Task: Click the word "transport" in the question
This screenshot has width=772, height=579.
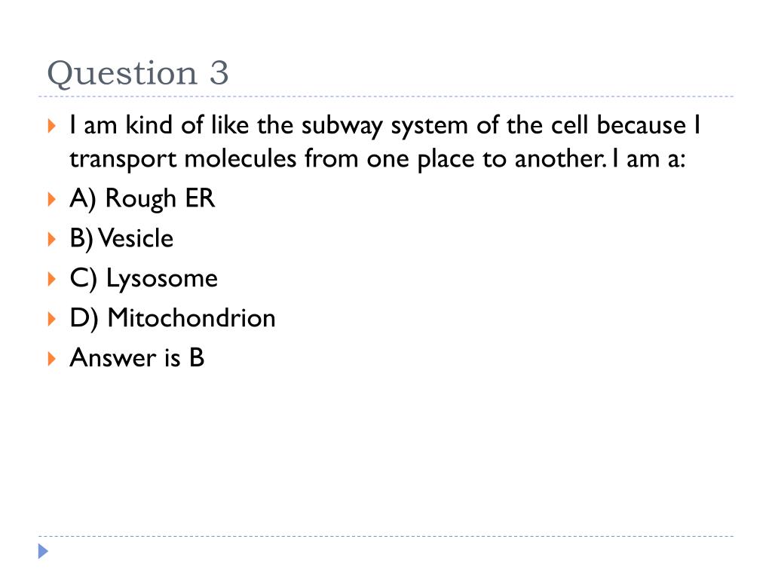Action: tap(122, 160)
